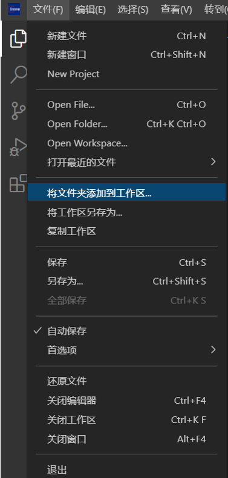Expand the 首选项 submenu arrow
Viewport: 228px width, 478px height.
[x=213, y=350]
